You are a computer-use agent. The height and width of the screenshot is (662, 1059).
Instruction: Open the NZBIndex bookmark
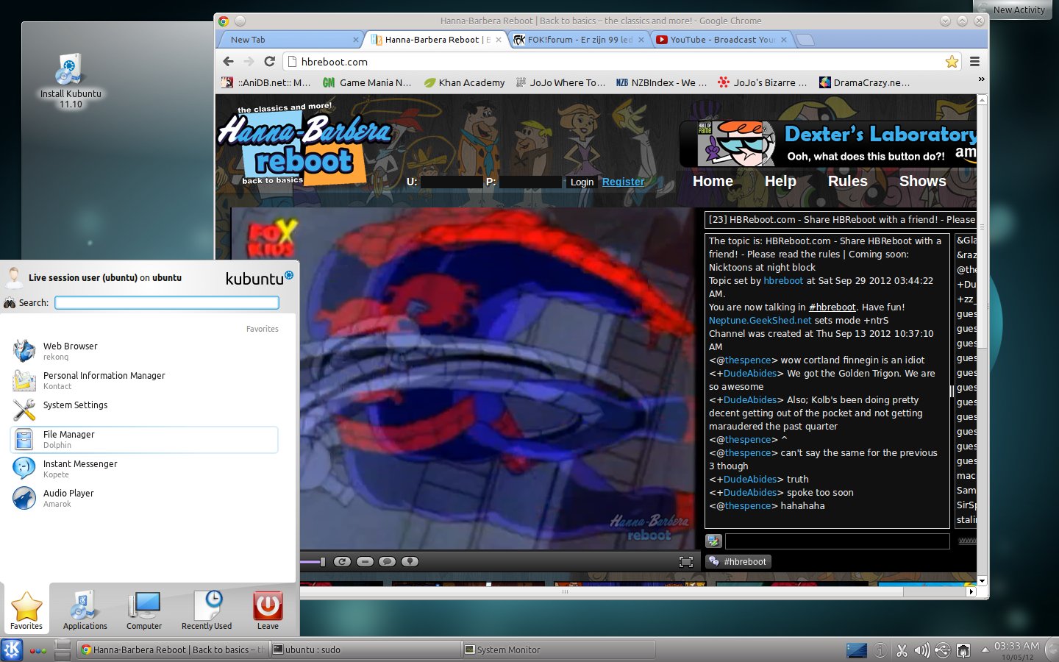click(662, 82)
